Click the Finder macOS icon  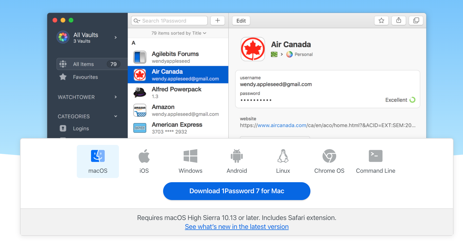click(98, 156)
